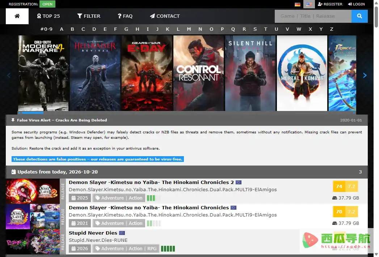Click the 2021 release year tag

point(80,223)
